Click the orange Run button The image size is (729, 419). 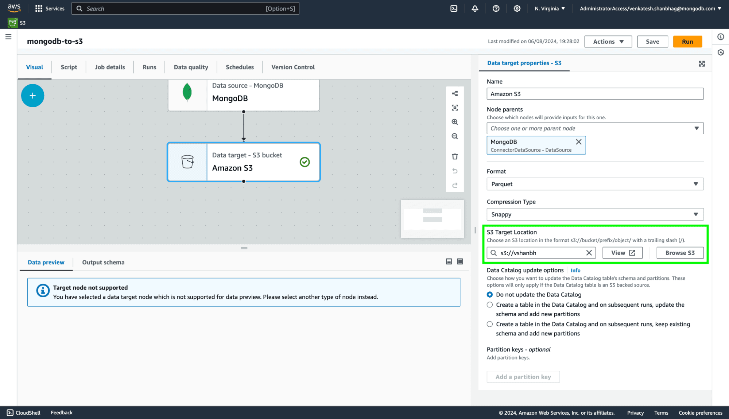pos(687,42)
